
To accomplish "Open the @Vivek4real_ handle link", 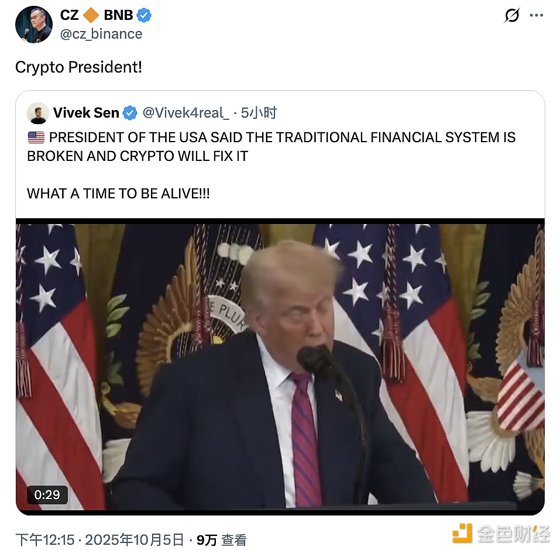I will (186, 113).
